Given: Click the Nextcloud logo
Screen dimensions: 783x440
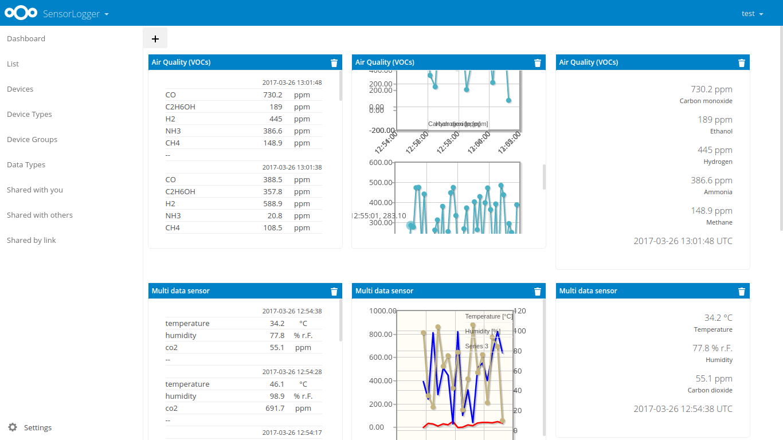Looking at the screenshot, I should click(21, 13).
